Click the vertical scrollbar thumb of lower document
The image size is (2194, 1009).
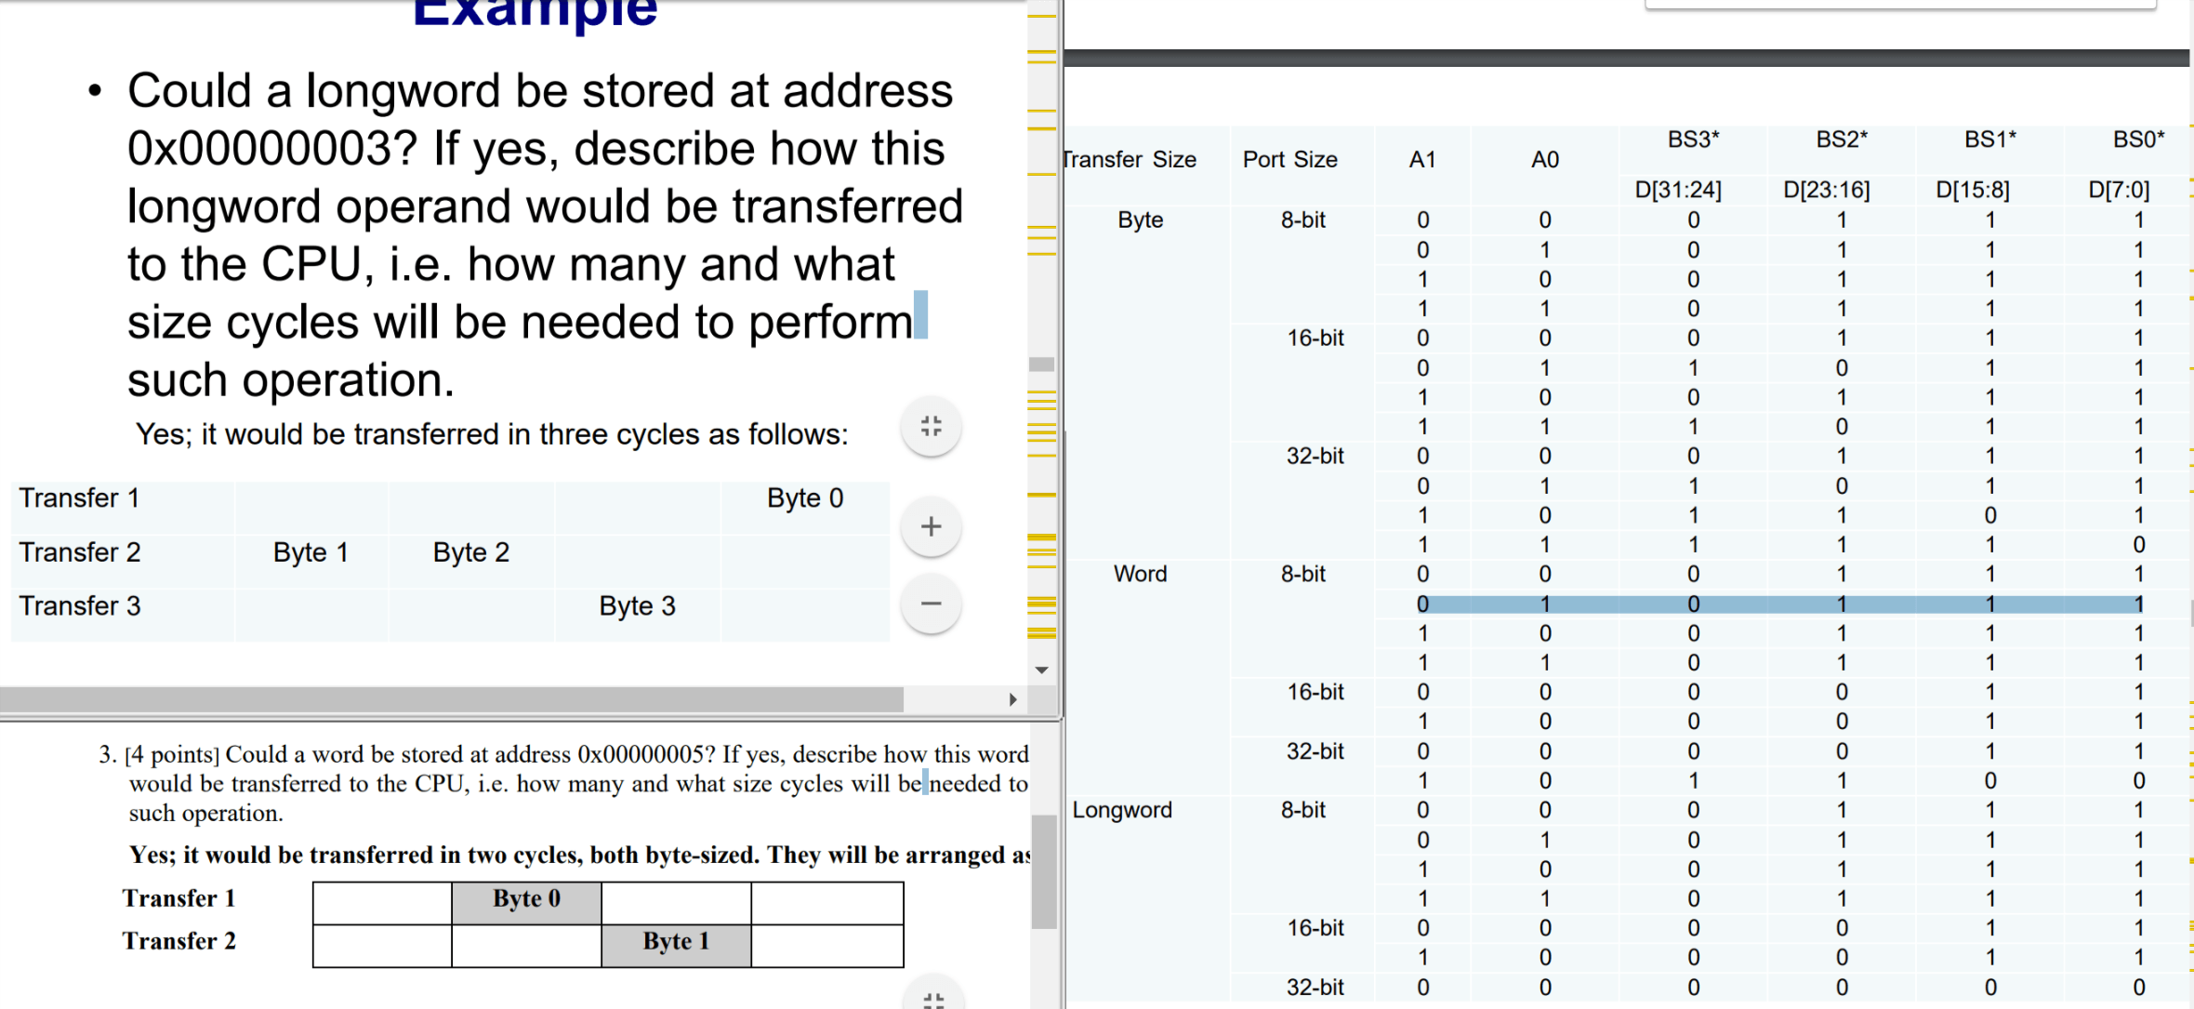pyautogui.click(x=1044, y=871)
